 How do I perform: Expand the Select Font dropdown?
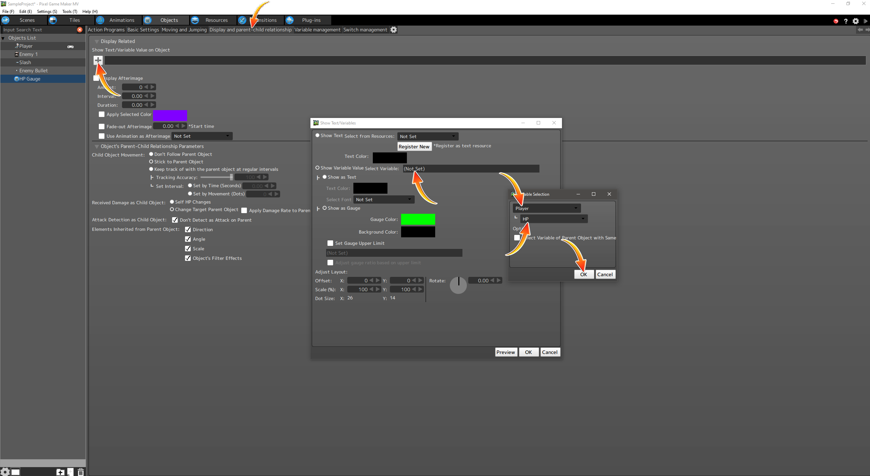(x=383, y=199)
